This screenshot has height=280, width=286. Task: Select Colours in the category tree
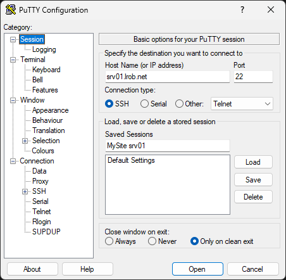point(43,151)
